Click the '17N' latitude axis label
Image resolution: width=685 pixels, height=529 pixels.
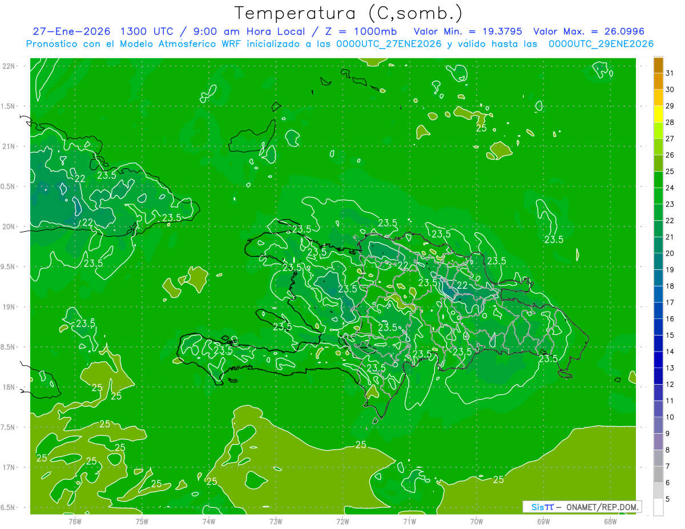pos(9,467)
